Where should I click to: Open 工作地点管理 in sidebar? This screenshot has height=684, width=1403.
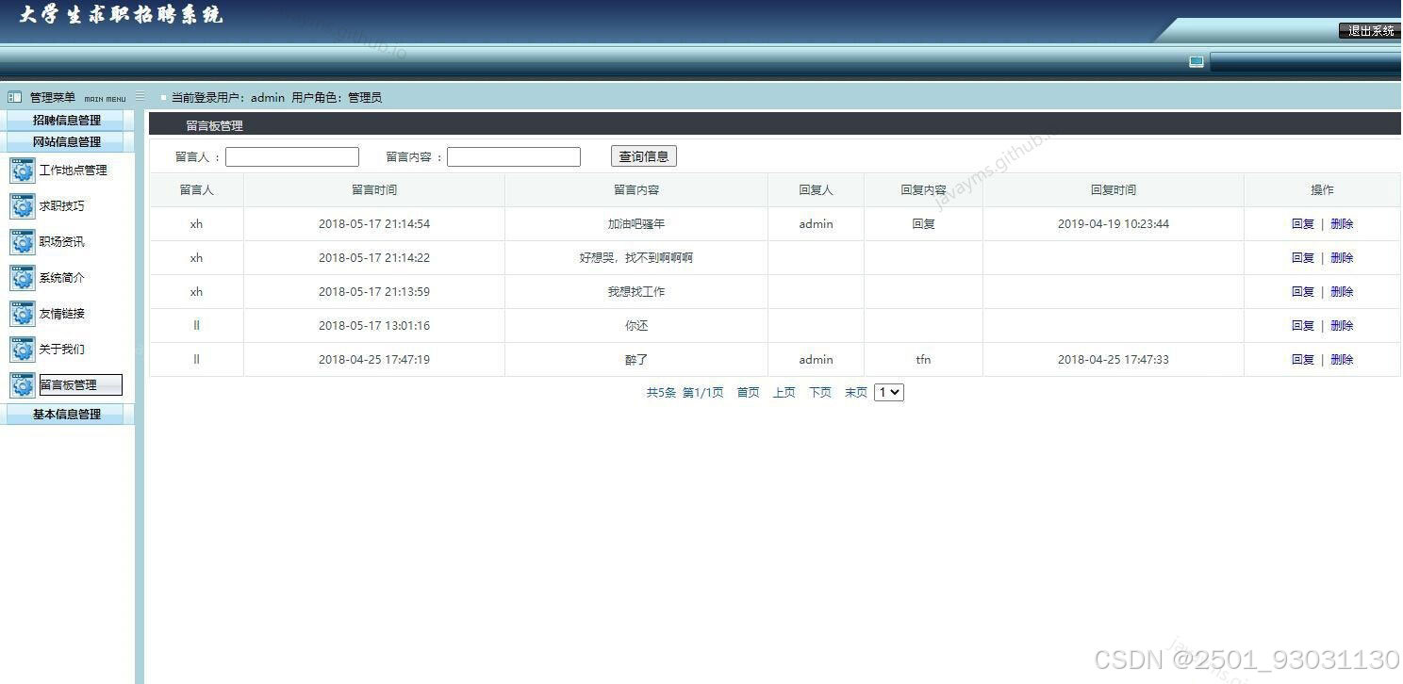tap(73, 171)
